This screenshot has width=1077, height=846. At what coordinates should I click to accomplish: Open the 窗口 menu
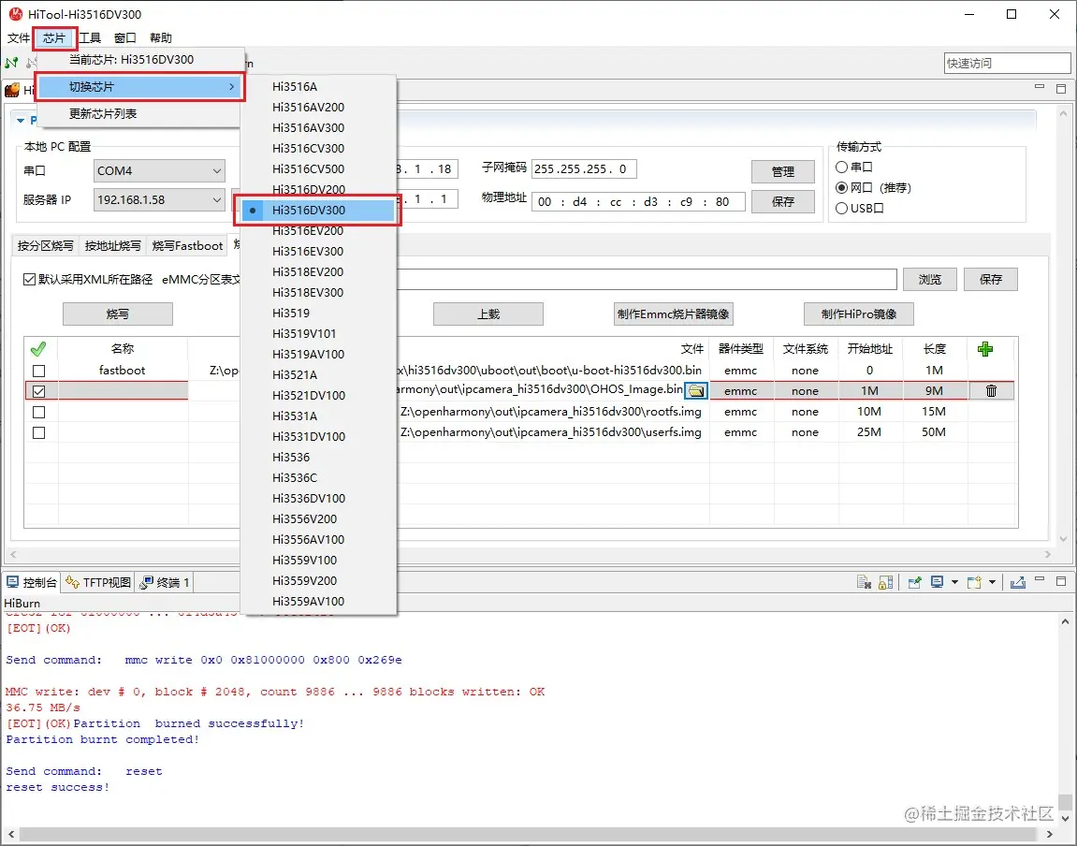point(125,37)
